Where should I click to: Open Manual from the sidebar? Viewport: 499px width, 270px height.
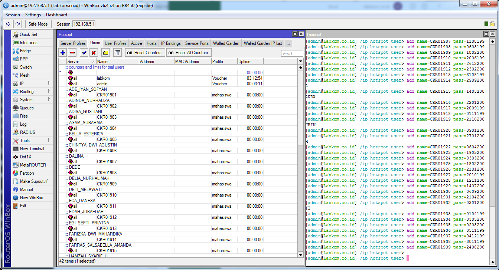coord(26,190)
